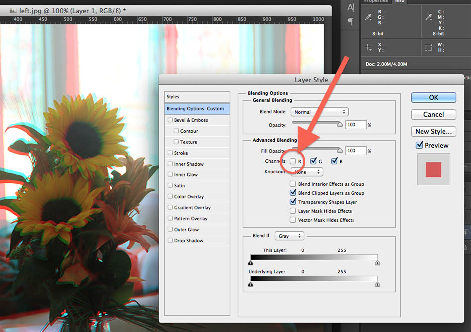Click OK in Layer Style dialog
This screenshot has height=332, width=471.
point(434,98)
